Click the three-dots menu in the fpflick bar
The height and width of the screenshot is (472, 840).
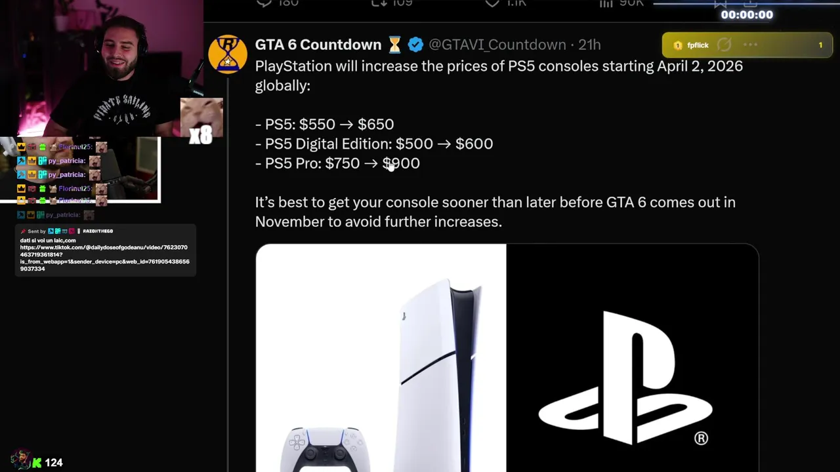point(751,45)
